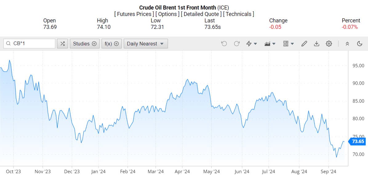Click the 73.65 last price marker
The height and width of the screenshot is (175, 368).
pyautogui.click(x=358, y=142)
